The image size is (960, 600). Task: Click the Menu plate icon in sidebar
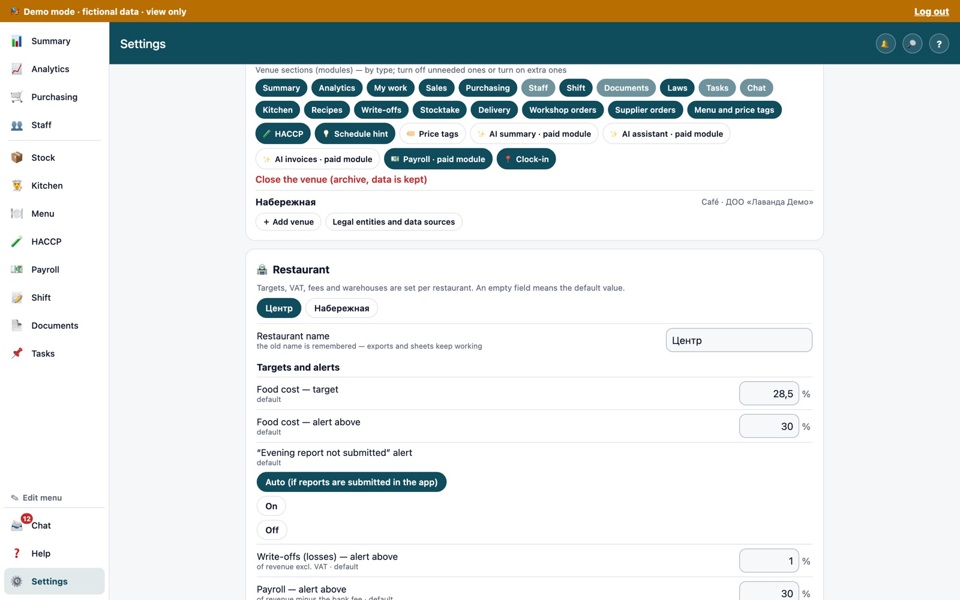pos(17,214)
